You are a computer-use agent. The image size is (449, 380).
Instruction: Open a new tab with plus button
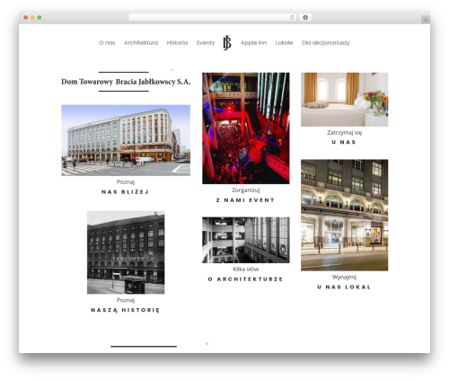[x=426, y=20]
